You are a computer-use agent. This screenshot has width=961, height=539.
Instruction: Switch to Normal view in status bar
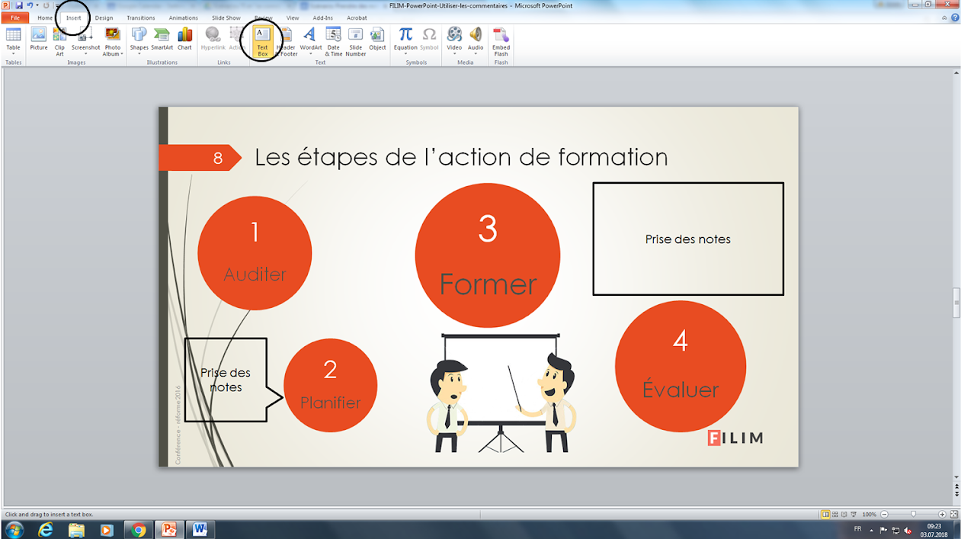point(825,515)
